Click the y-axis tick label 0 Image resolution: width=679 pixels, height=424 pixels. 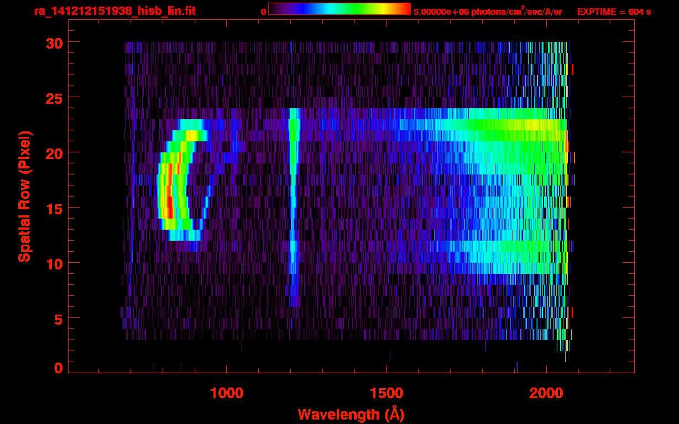coord(58,368)
